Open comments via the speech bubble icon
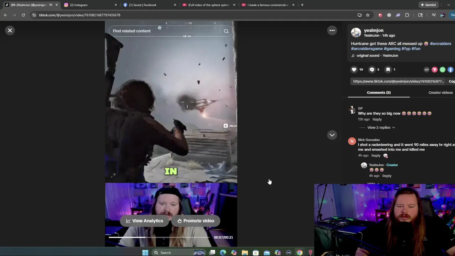The width and height of the screenshot is (455, 256). pyautogui.click(x=372, y=70)
